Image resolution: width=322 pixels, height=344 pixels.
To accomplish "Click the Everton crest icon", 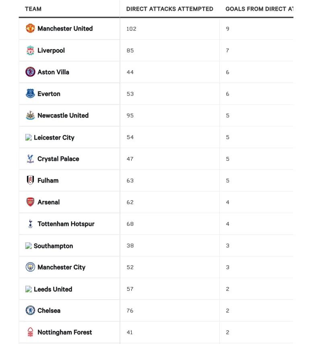I will (x=30, y=94).
